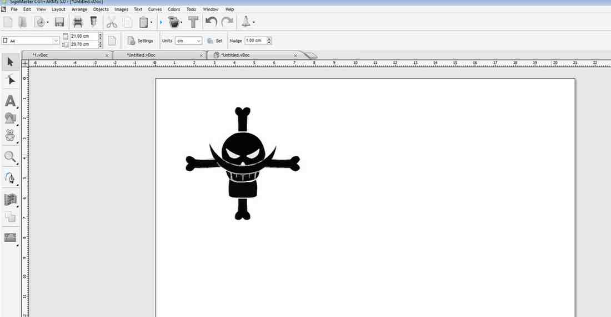Select the shapes tool in the left toolbox
Screen dimensions: 611x317
coord(11,118)
